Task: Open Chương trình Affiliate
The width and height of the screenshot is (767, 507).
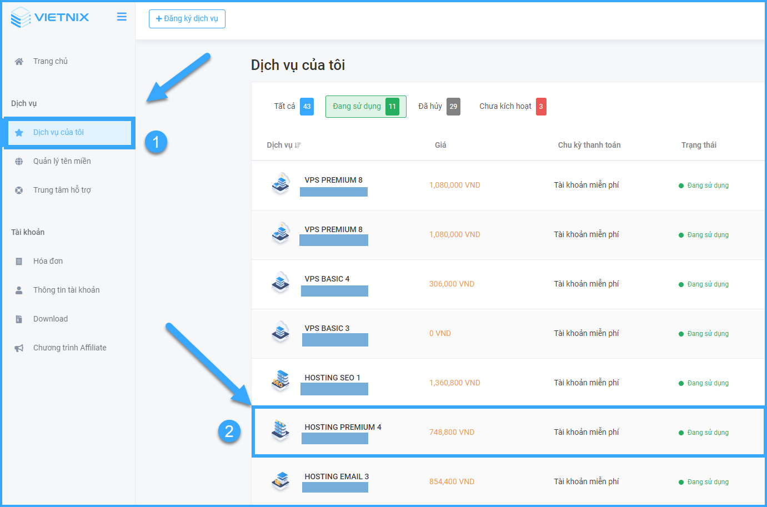Action: point(70,348)
